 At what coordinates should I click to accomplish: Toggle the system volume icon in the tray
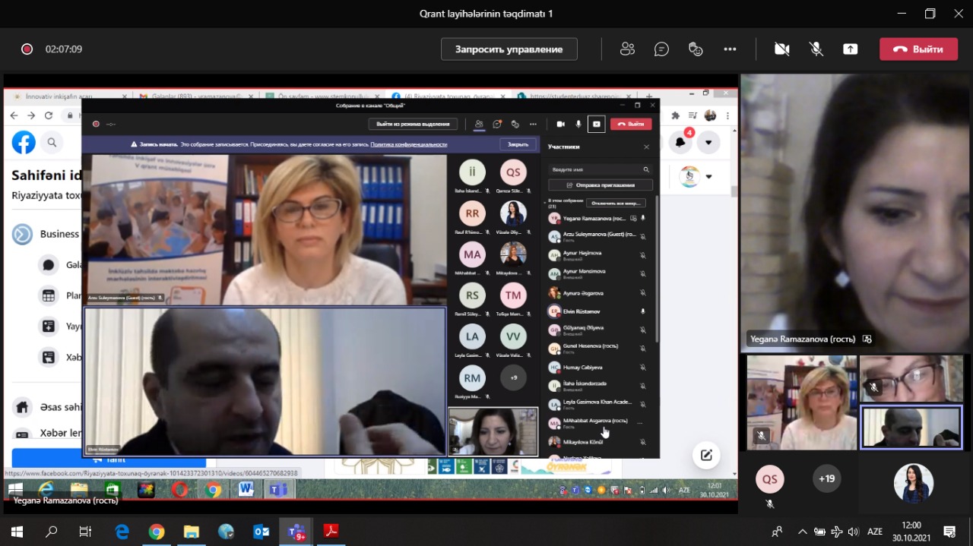854,532
